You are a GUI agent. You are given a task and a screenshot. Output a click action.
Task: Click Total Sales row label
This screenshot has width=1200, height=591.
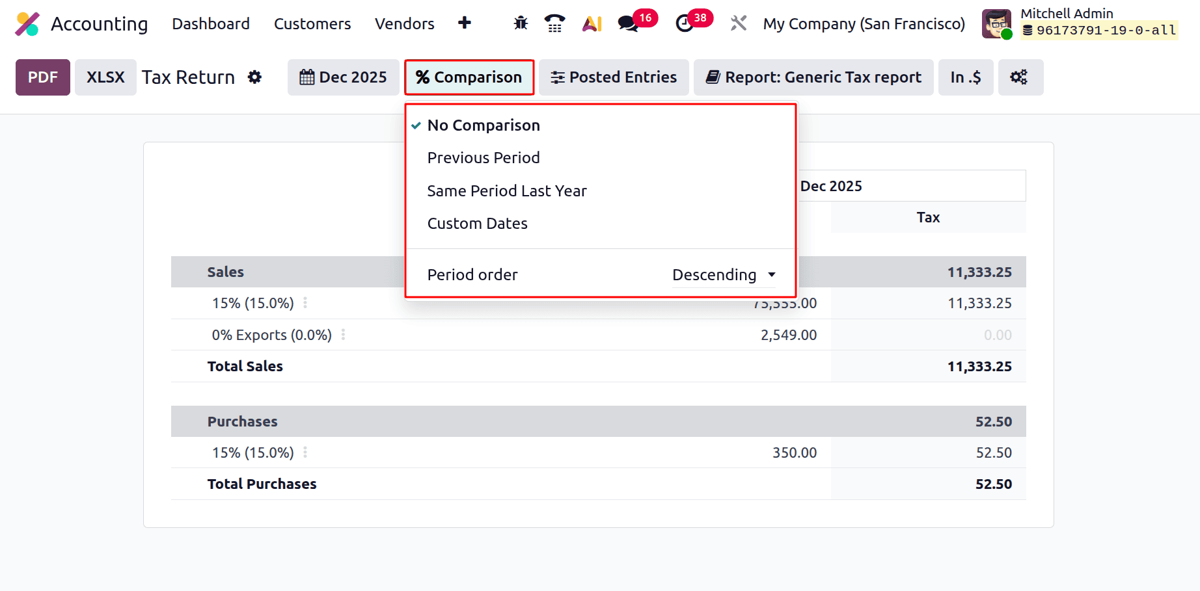pos(245,366)
